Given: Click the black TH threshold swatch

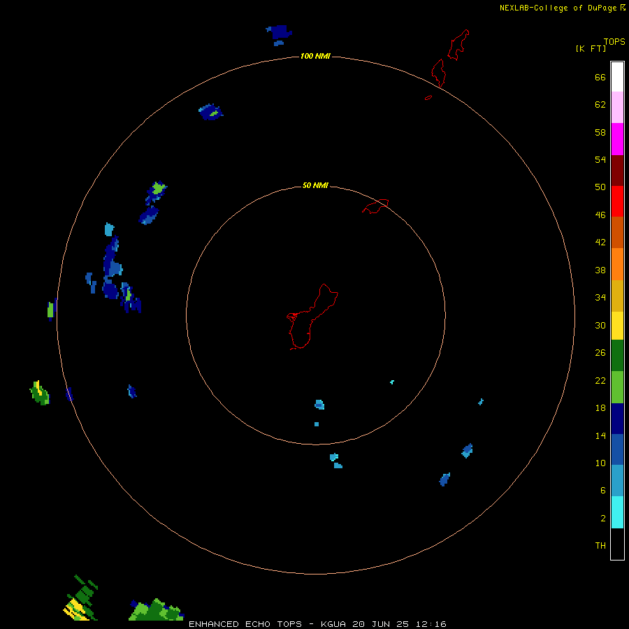Looking at the screenshot, I should pos(617,544).
